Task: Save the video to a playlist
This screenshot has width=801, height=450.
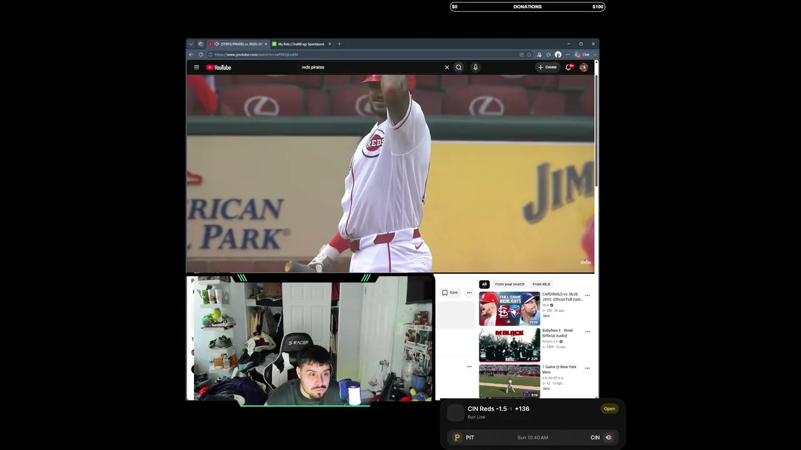Action: 450,292
